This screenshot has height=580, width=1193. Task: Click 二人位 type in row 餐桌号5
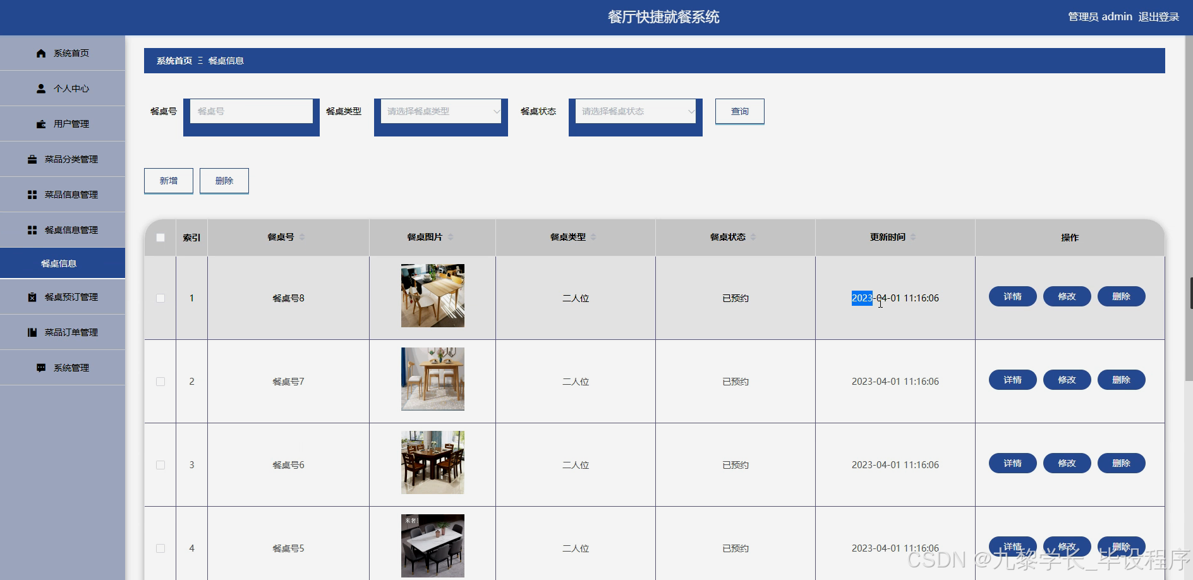pyautogui.click(x=576, y=548)
